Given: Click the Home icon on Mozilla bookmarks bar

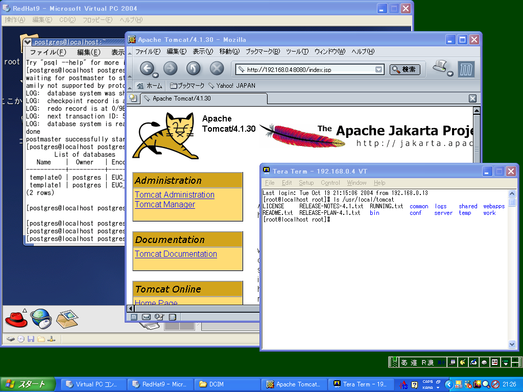Looking at the screenshot, I should tap(140, 86).
